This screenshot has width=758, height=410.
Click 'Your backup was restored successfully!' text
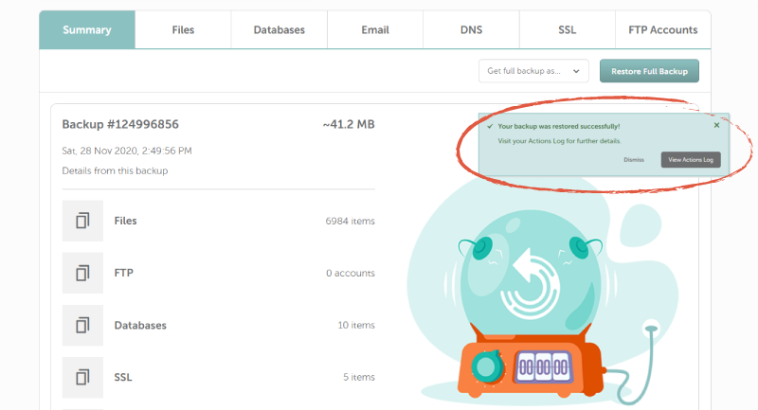click(x=559, y=127)
